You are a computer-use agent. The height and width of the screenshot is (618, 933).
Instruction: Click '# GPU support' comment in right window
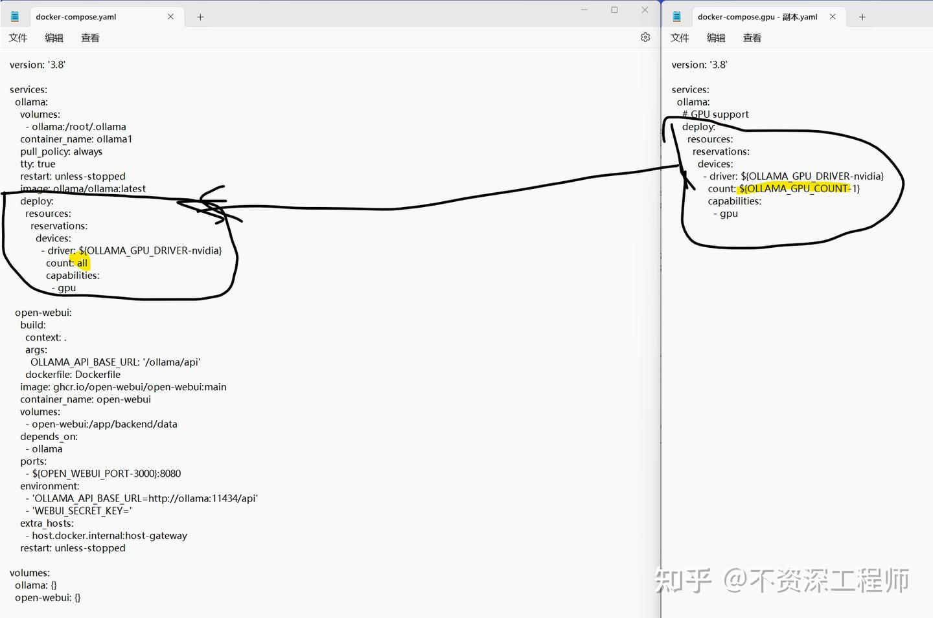point(715,115)
